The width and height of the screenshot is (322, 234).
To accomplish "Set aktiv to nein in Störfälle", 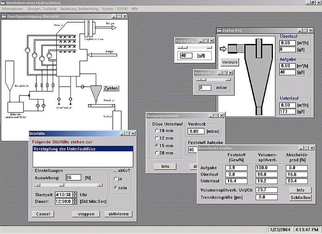I will [x=116, y=188].
